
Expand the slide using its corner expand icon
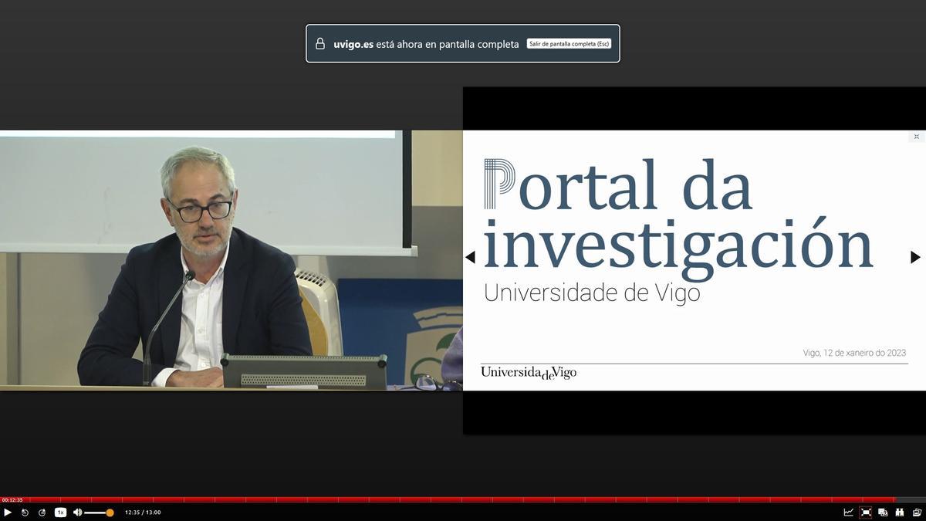pos(916,136)
